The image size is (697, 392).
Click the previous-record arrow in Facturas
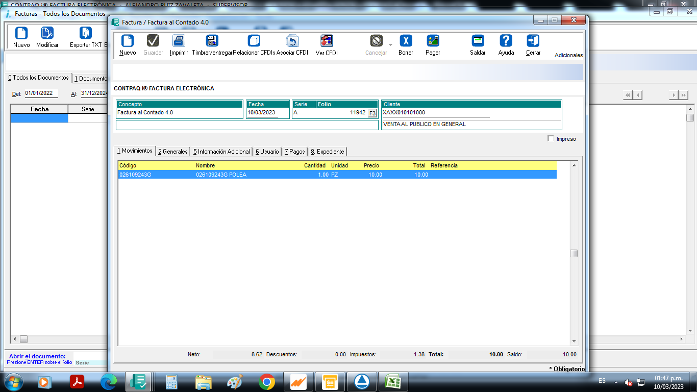point(637,95)
